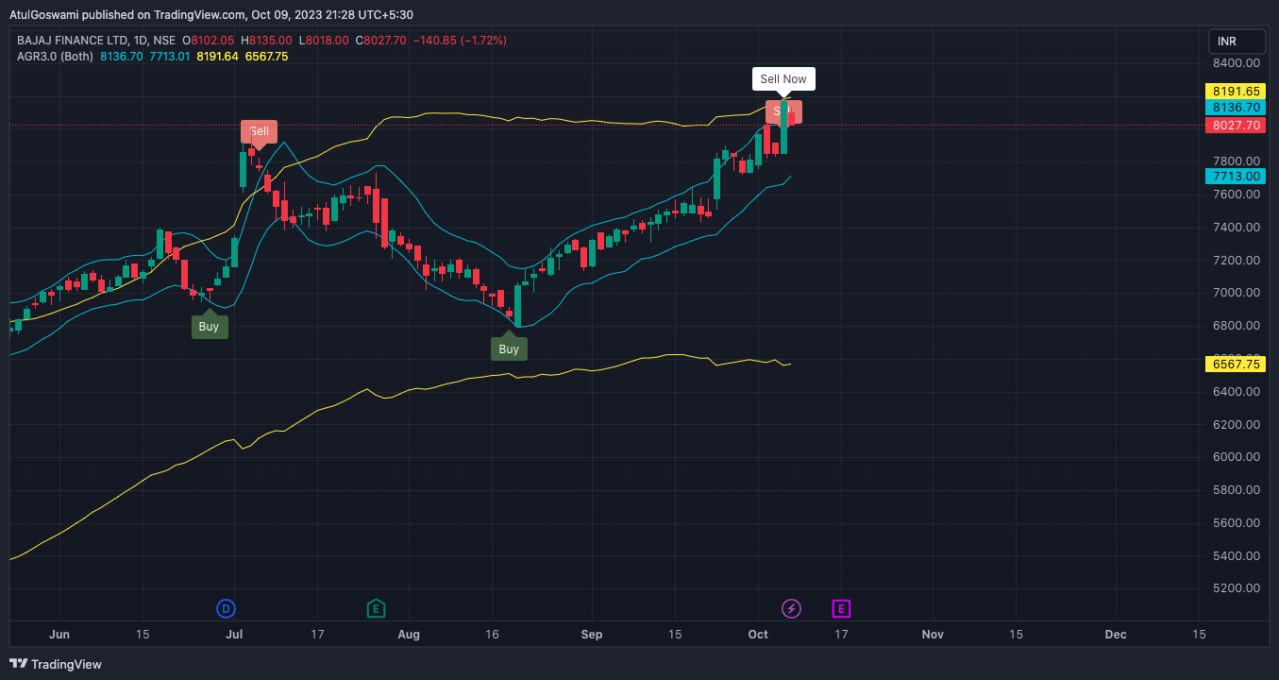Click the Sell signal label in early July

pos(259,131)
